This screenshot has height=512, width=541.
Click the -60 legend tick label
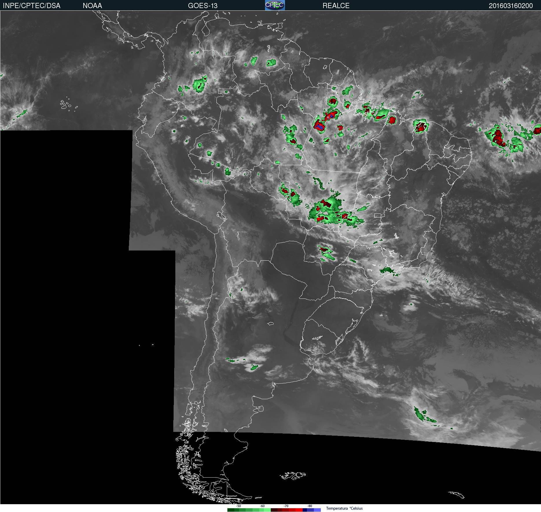262,506
